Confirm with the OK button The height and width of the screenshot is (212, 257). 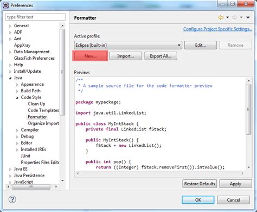pyautogui.click(x=198, y=200)
